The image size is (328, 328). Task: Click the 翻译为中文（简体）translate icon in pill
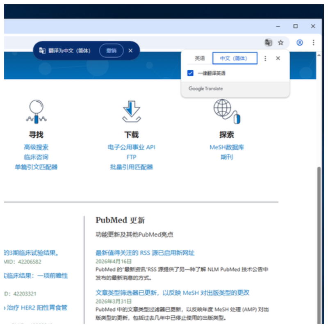pos(42,50)
